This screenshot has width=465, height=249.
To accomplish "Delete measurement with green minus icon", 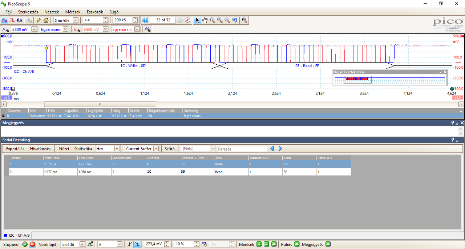I will tap(266, 244).
